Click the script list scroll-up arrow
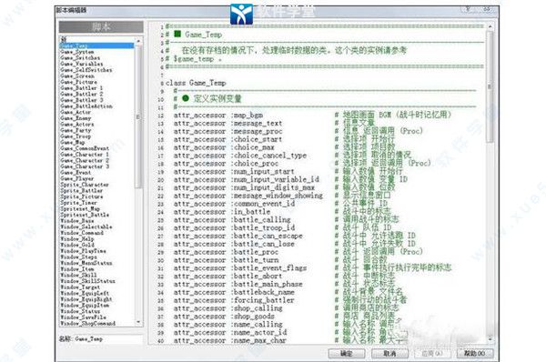This screenshot has width=546, height=362. (138, 41)
